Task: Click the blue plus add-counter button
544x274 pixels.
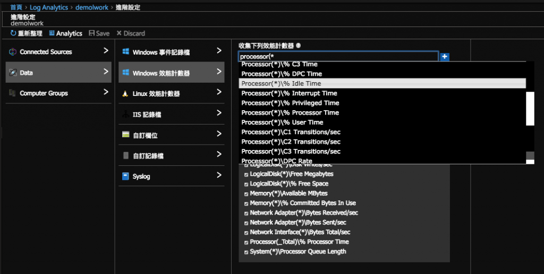Action: pyautogui.click(x=445, y=57)
